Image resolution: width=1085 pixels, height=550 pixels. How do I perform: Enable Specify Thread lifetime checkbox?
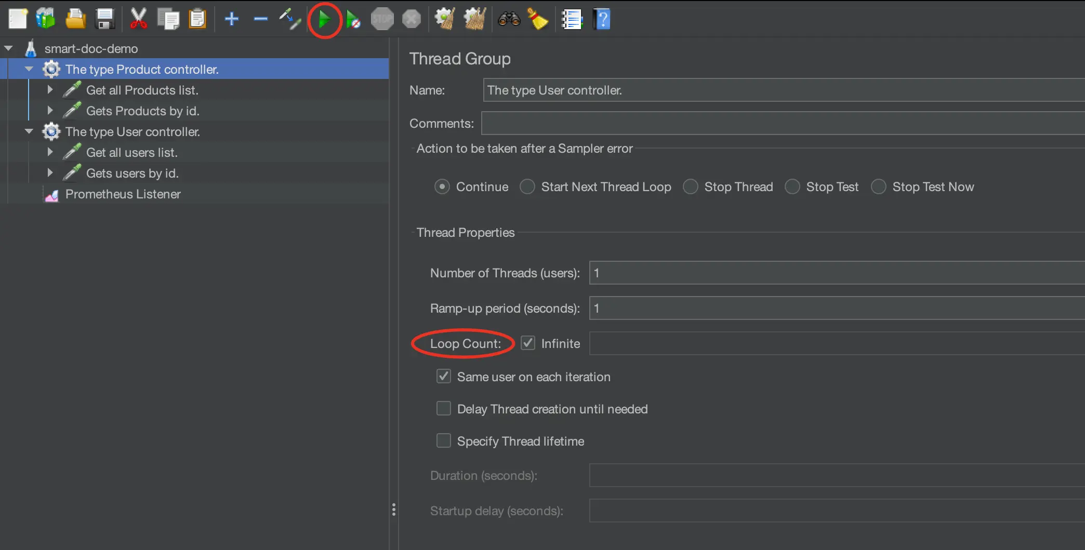tap(444, 441)
